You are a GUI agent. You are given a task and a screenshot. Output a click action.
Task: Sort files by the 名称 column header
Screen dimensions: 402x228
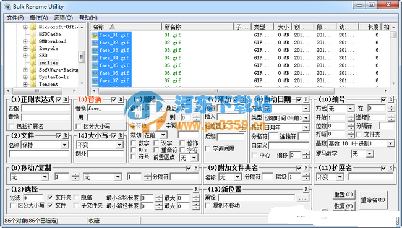(x=126, y=27)
